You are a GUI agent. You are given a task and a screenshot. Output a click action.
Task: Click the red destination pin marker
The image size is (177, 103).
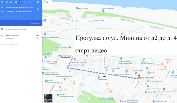pyautogui.click(x=139, y=76)
